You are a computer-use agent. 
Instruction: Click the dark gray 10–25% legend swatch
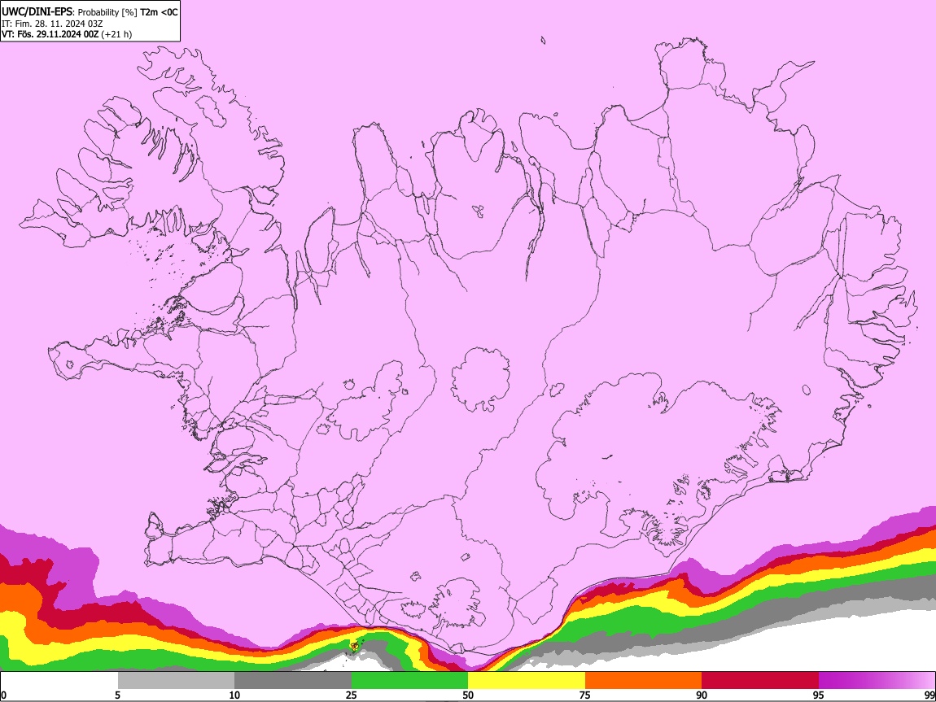click(293, 680)
